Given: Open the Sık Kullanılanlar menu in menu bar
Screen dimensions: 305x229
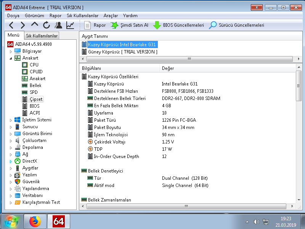Looking at the screenshot, I should 82,16.
